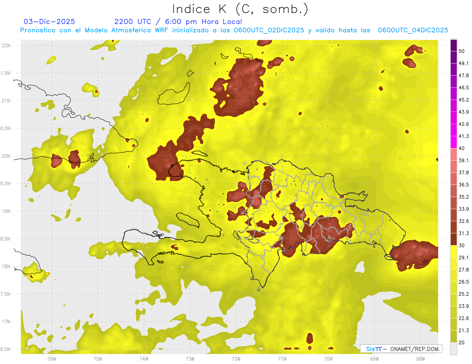
Task: Select the dark brown swatch between 30 and 31.3
Action: 454,239
